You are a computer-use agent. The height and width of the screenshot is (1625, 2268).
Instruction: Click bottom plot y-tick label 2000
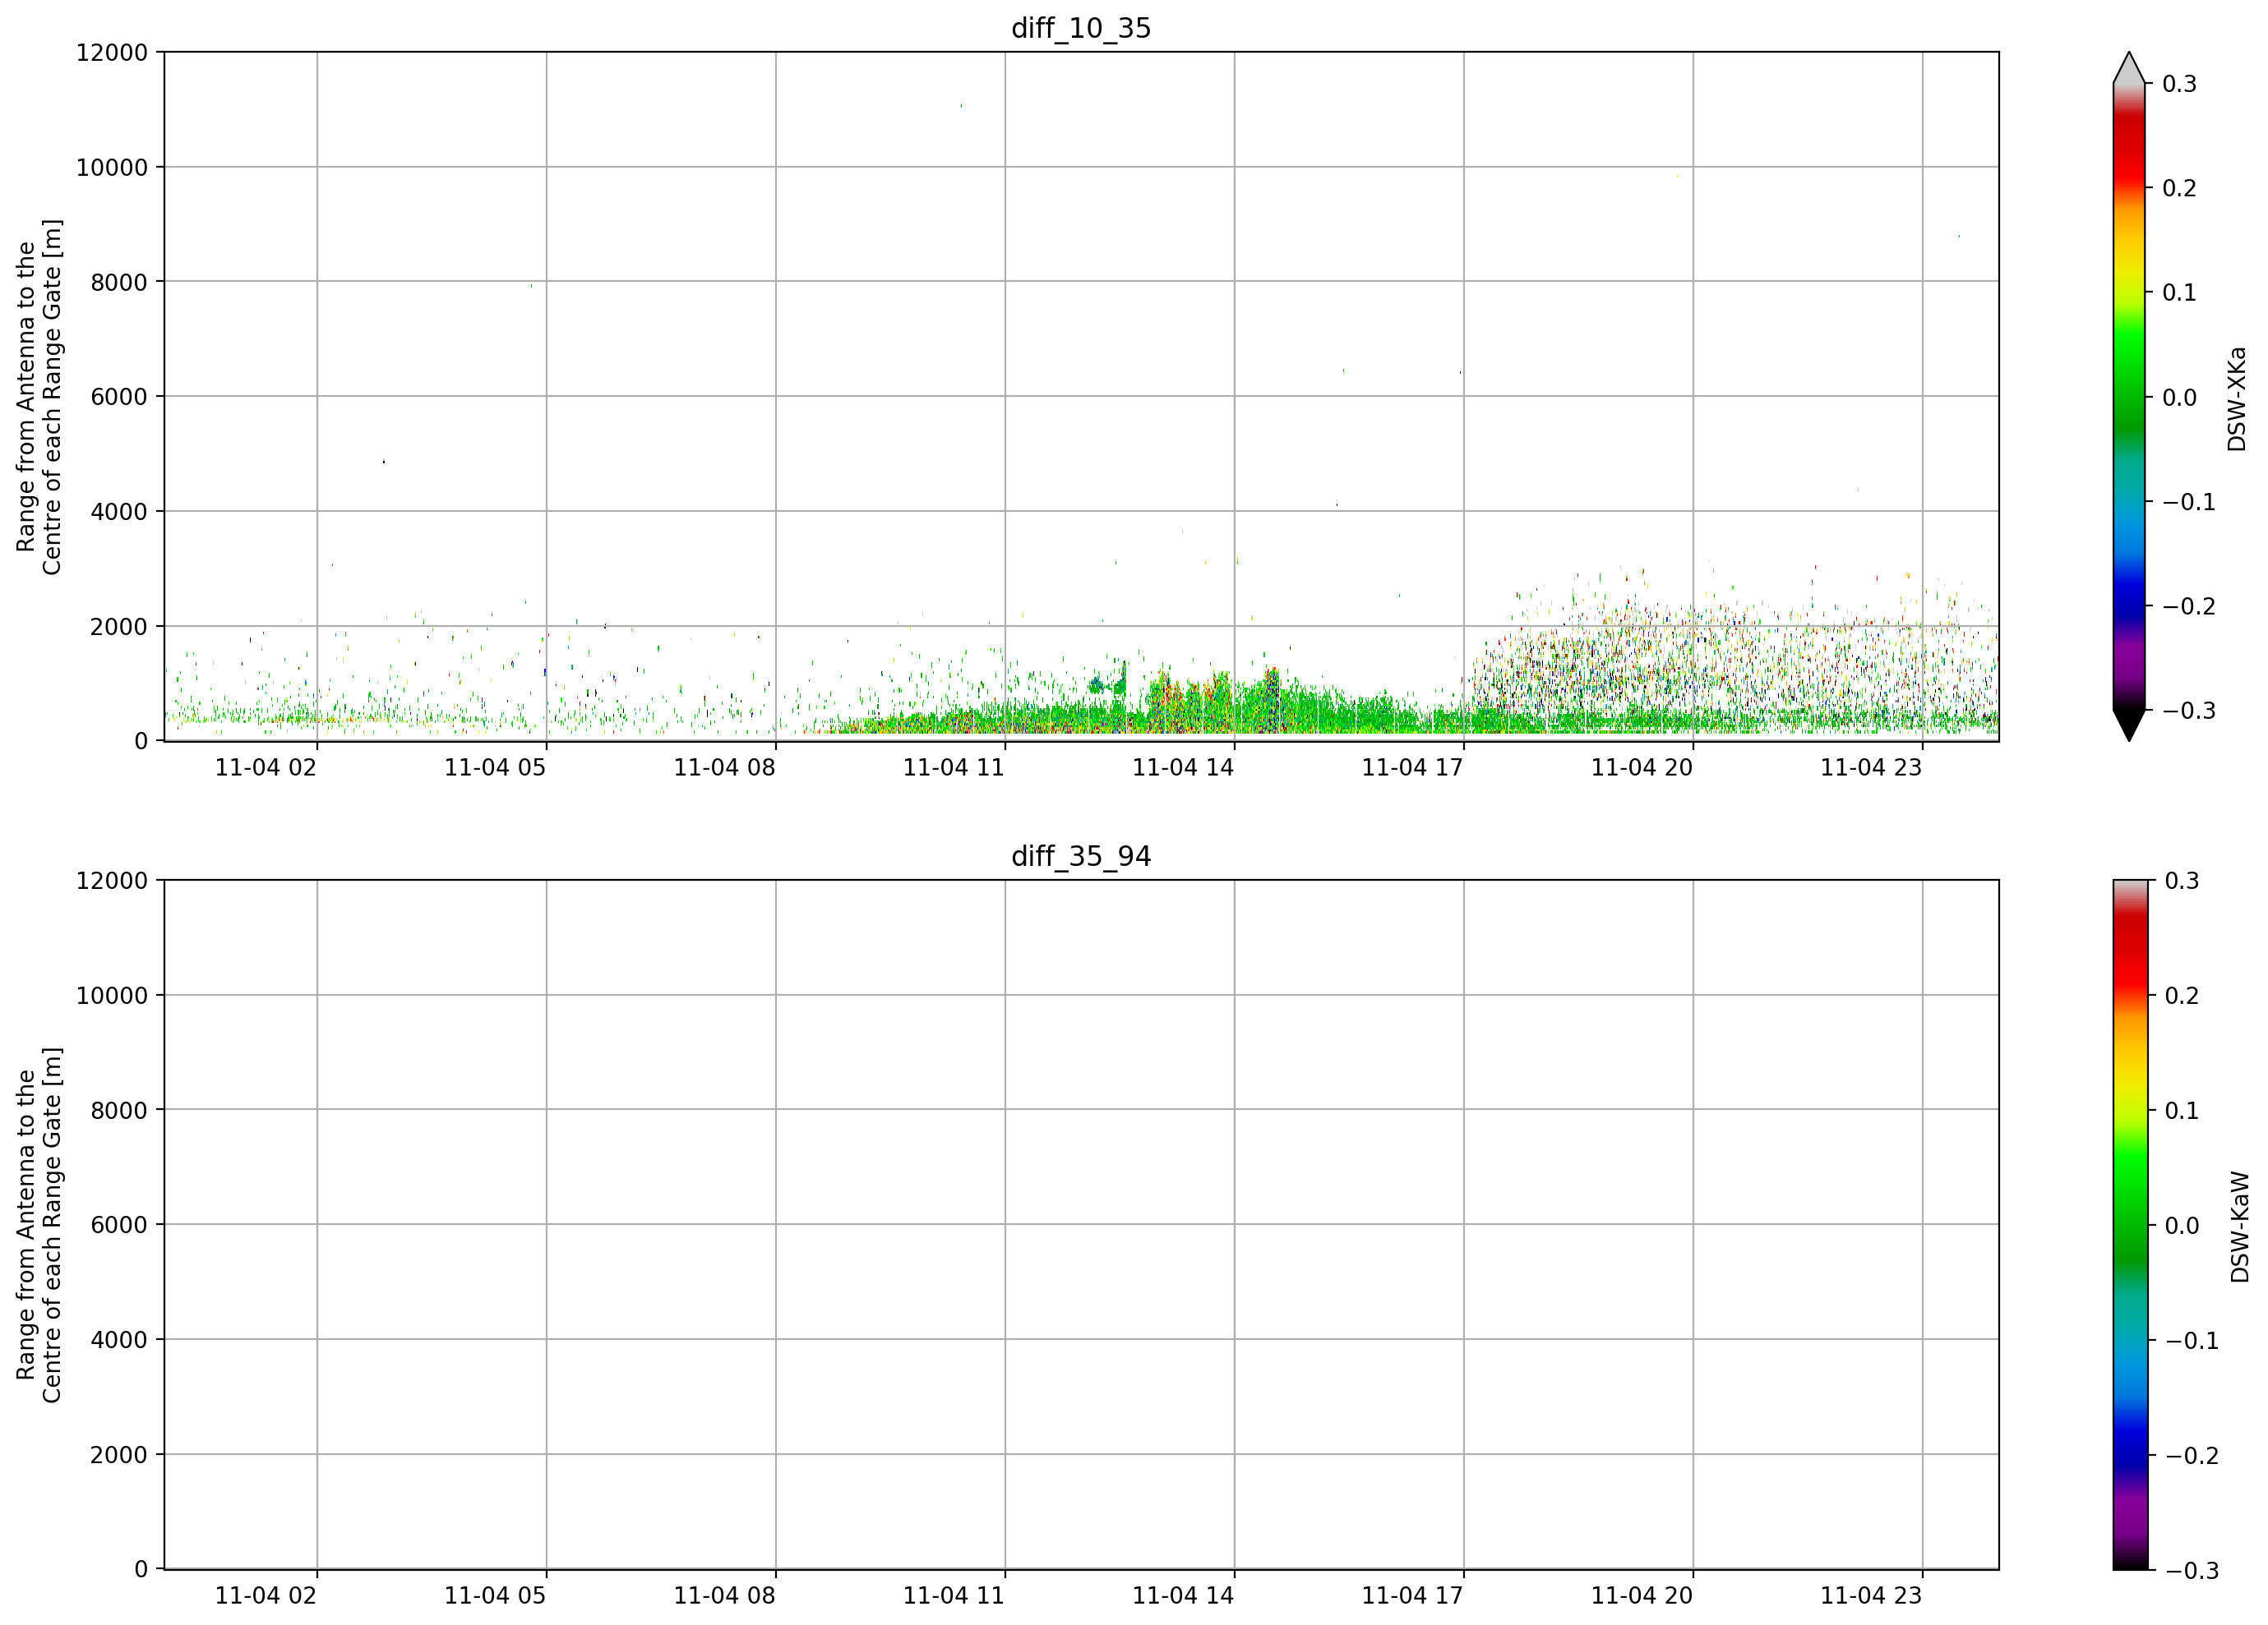119,1455
